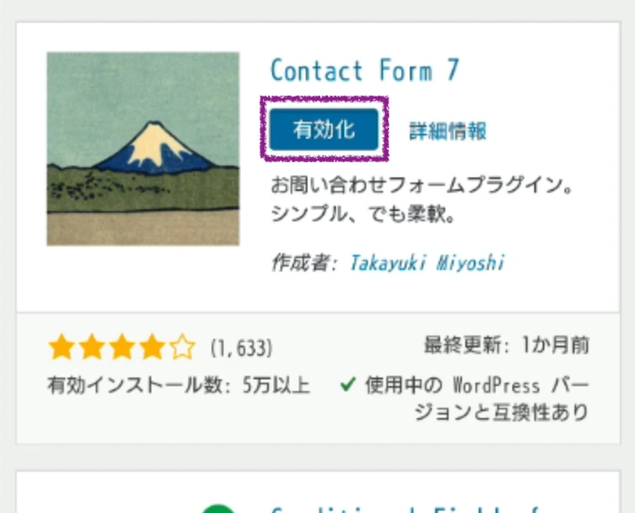
Task: Click the 有効インストール数: 5万以上 text
Action: [179, 386]
